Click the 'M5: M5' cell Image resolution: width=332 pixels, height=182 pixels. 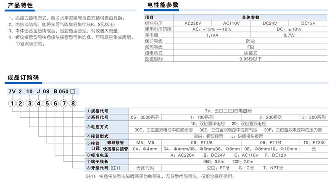pyautogui.click(x=145, y=142)
